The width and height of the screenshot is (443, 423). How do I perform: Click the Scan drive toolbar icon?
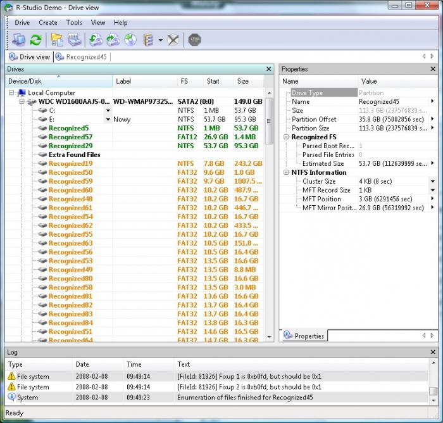74,40
